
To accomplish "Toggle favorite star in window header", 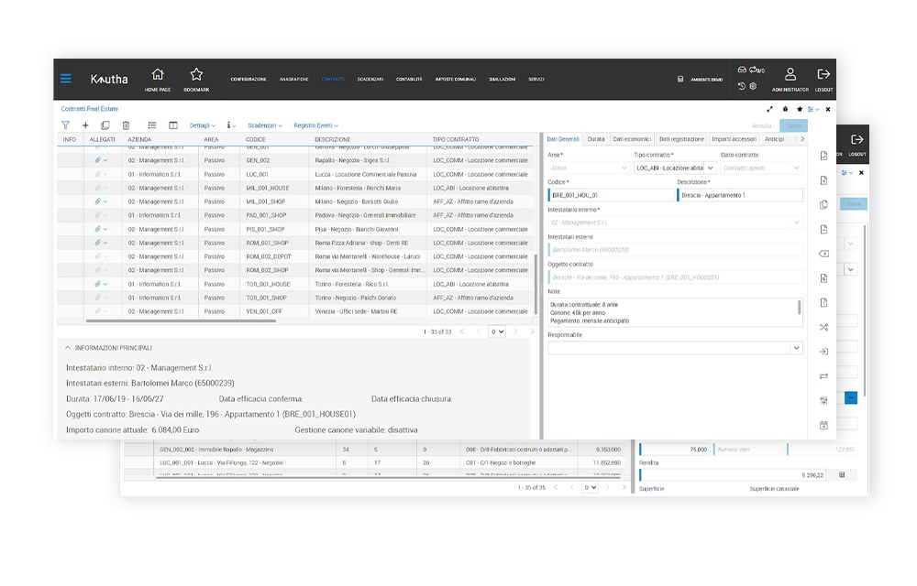I will pos(799,109).
